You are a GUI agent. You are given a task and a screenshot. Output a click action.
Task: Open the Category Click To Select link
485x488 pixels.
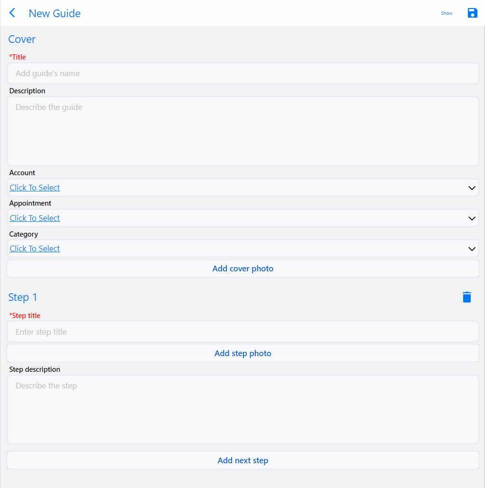(x=35, y=249)
